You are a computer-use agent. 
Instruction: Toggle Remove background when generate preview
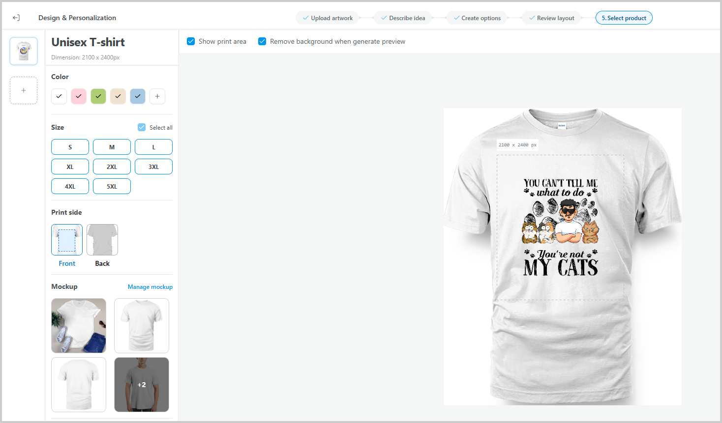(x=262, y=41)
